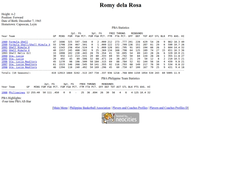Open Sta. Lucia link in 1995 row
This screenshot has height=181, width=241.
click(16, 59)
